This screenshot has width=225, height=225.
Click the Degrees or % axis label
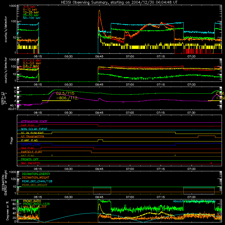point(7,211)
